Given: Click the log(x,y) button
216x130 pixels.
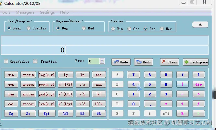Looking at the screenshot, I should coord(47,75).
